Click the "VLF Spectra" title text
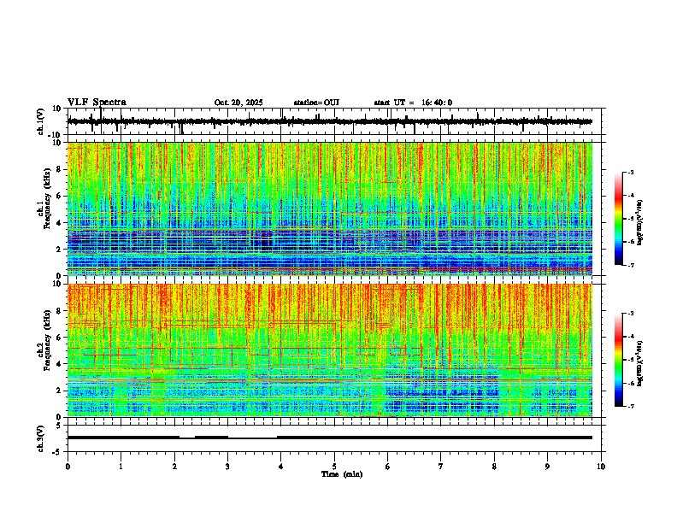677x523 pixels. point(97,103)
